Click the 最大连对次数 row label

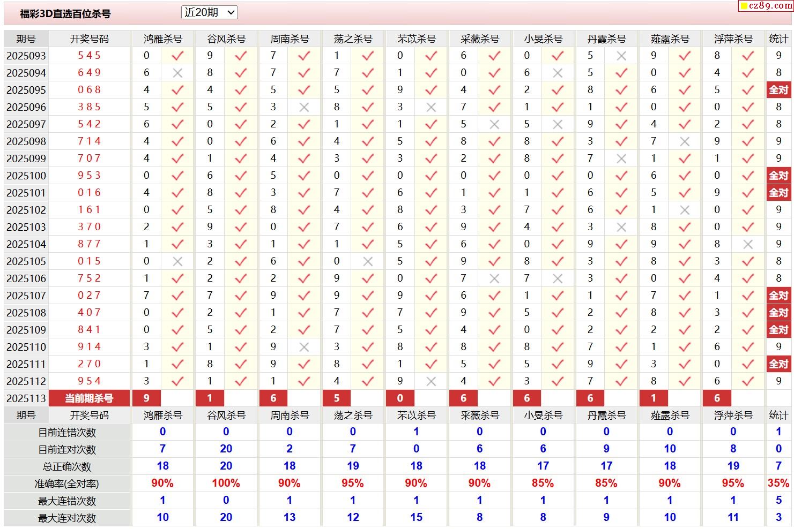coord(67,518)
